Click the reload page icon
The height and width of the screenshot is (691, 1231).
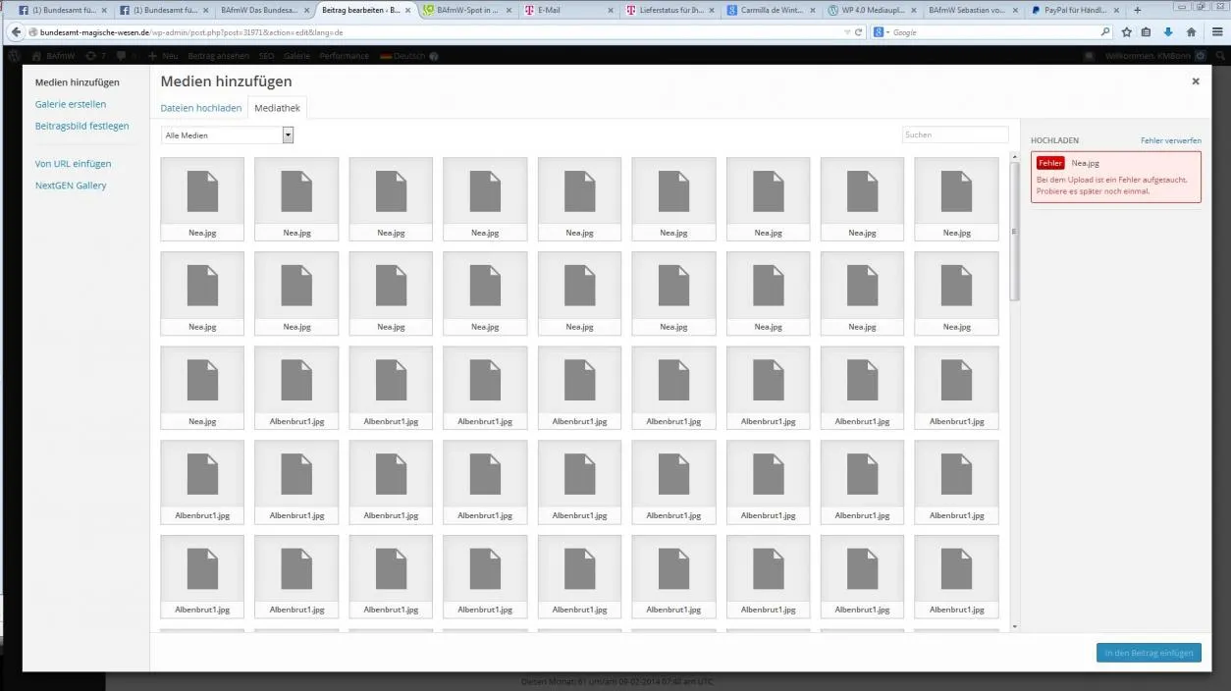click(858, 32)
